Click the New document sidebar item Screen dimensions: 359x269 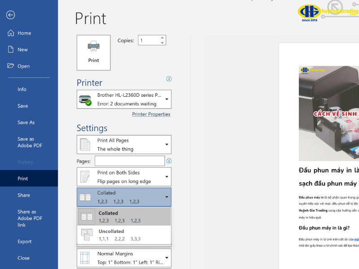click(22, 50)
